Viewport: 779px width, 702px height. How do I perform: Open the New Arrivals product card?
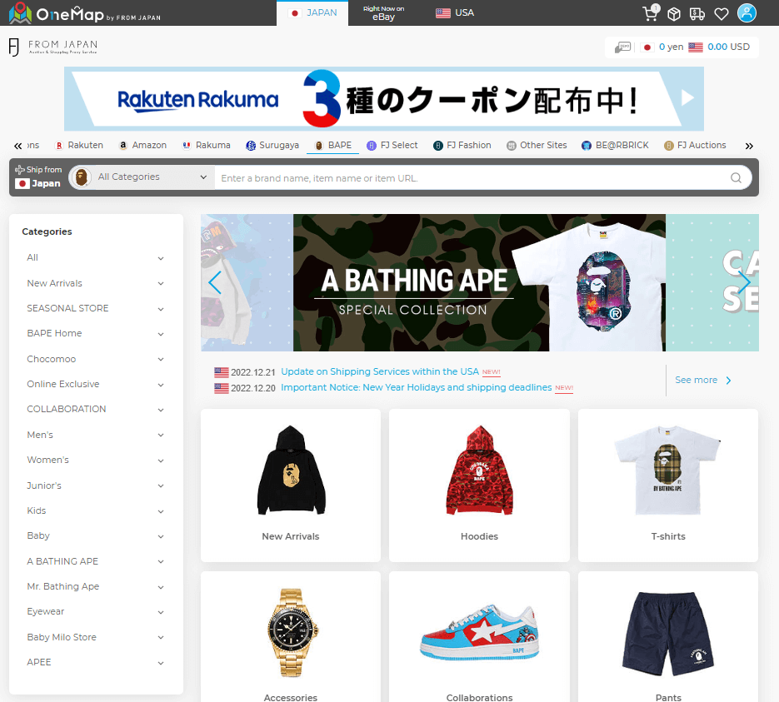click(291, 485)
